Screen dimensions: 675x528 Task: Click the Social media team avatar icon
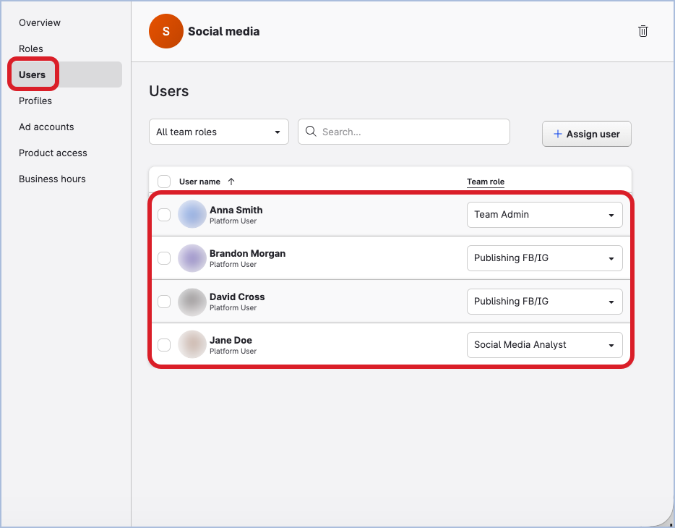(x=165, y=31)
